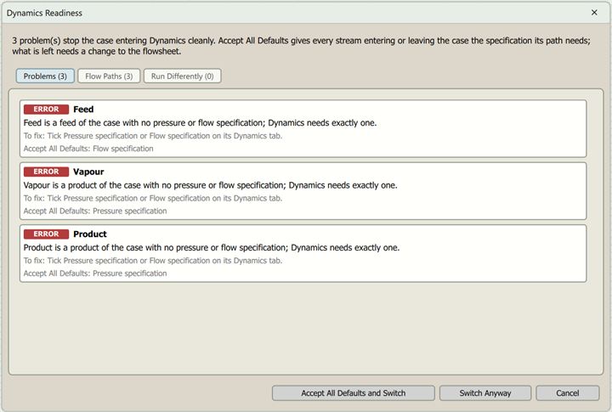
Task: Switch to the Problems (3) tab
Action: (x=45, y=76)
